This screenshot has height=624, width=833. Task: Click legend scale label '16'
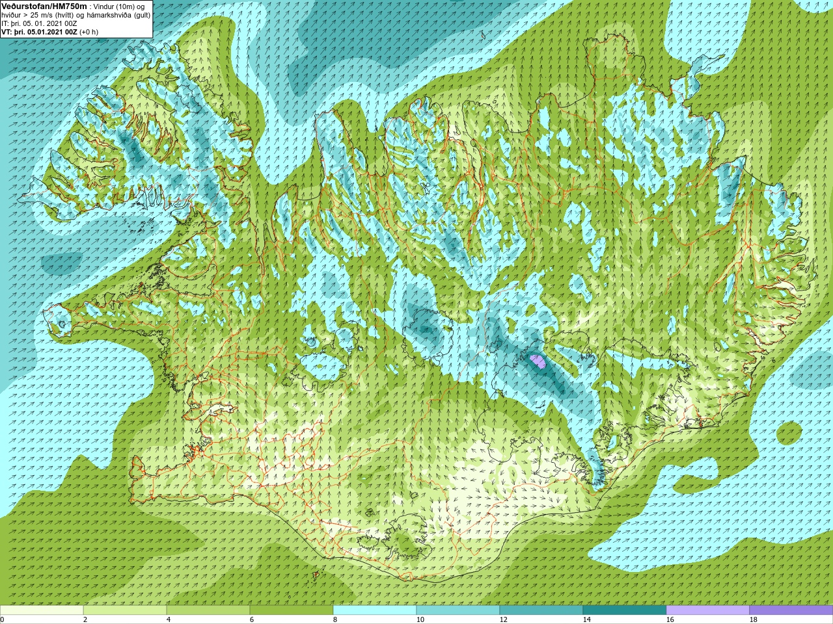pos(670,620)
